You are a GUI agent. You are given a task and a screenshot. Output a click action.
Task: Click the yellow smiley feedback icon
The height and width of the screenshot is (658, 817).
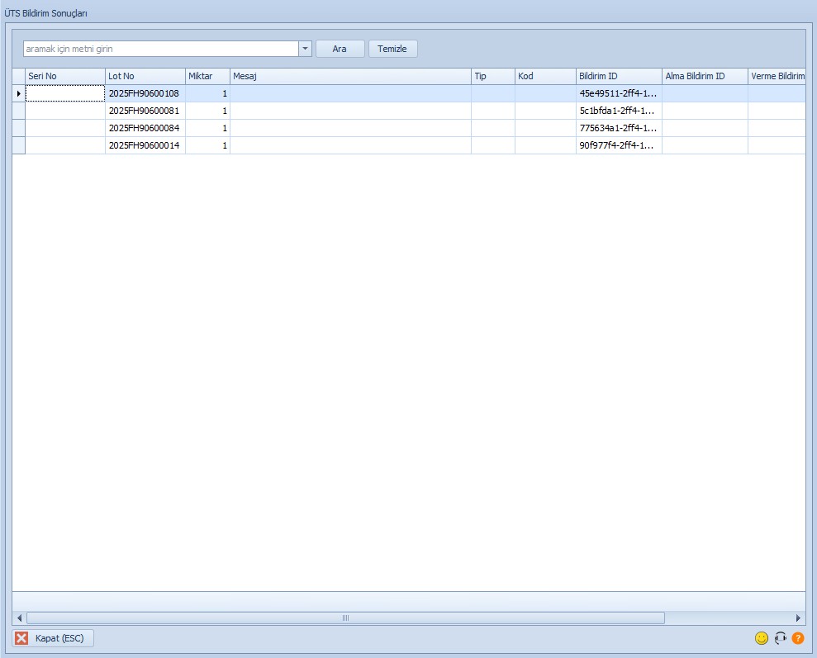(761, 638)
